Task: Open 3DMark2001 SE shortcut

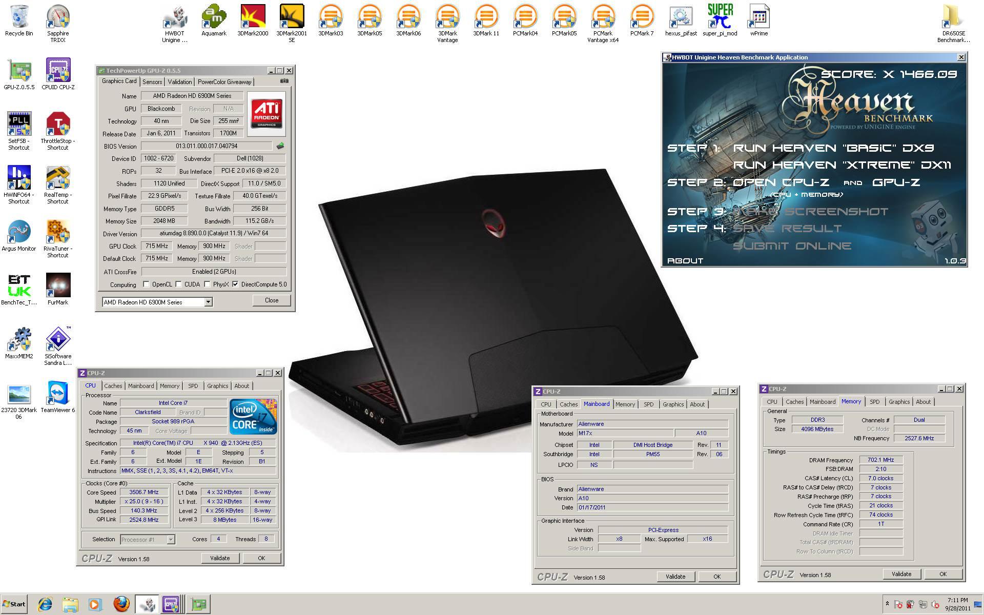Action: pos(292,24)
